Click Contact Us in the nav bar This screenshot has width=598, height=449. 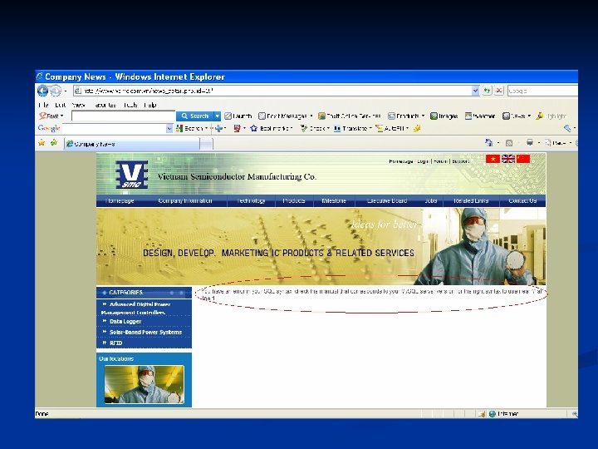tap(522, 201)
